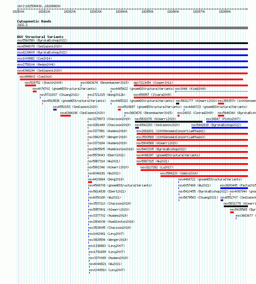
Task: Click nsv4433664 (Deng2019) label
Action: 106,179
